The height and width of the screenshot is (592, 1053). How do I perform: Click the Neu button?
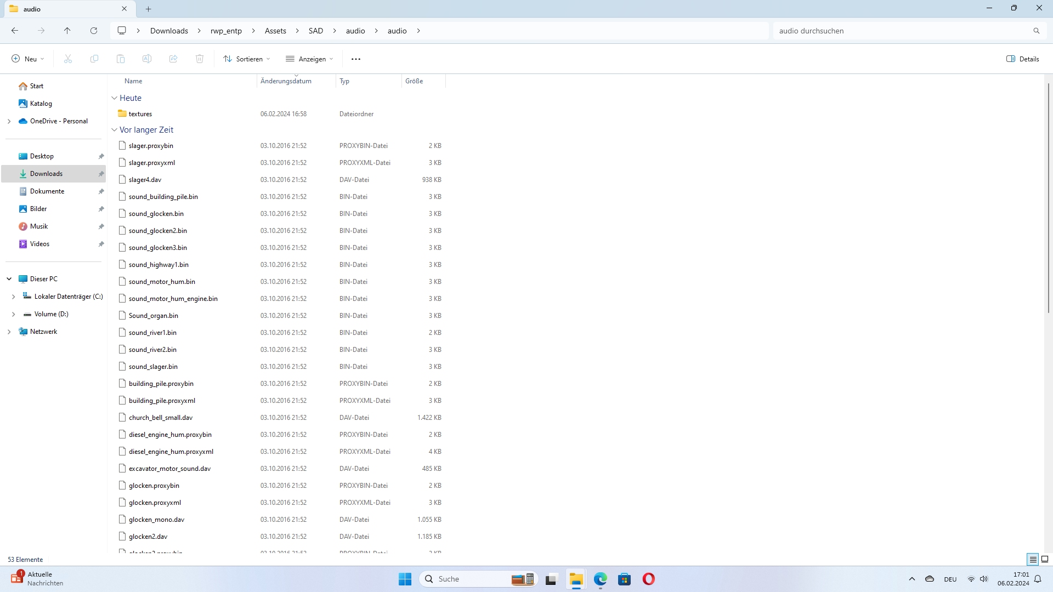coord(27,59)
